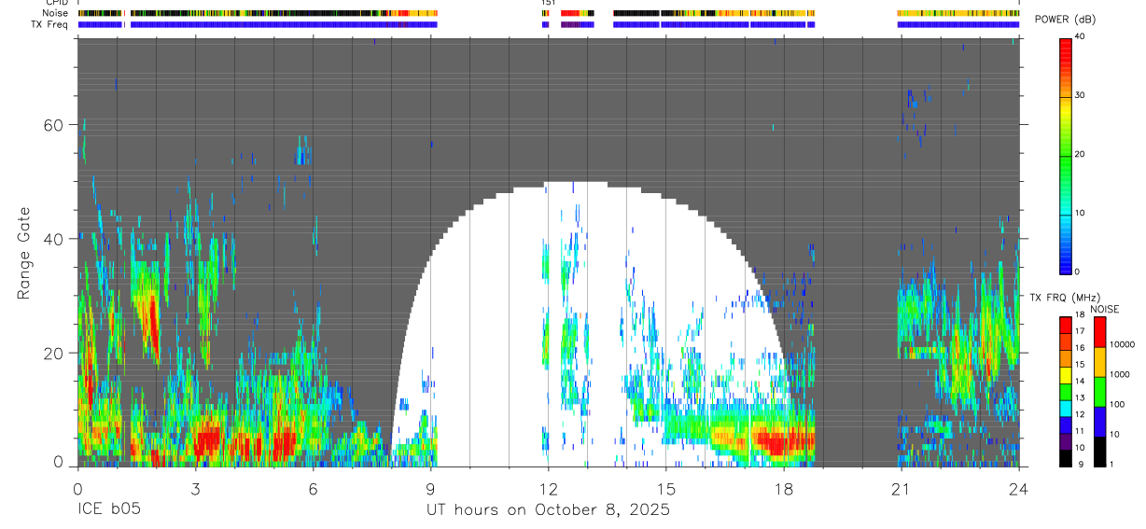The width and height of the screenshot is (1146, 529).
Task: Click TX Freq strip segment after 21 UT
Action: point(958,24)
